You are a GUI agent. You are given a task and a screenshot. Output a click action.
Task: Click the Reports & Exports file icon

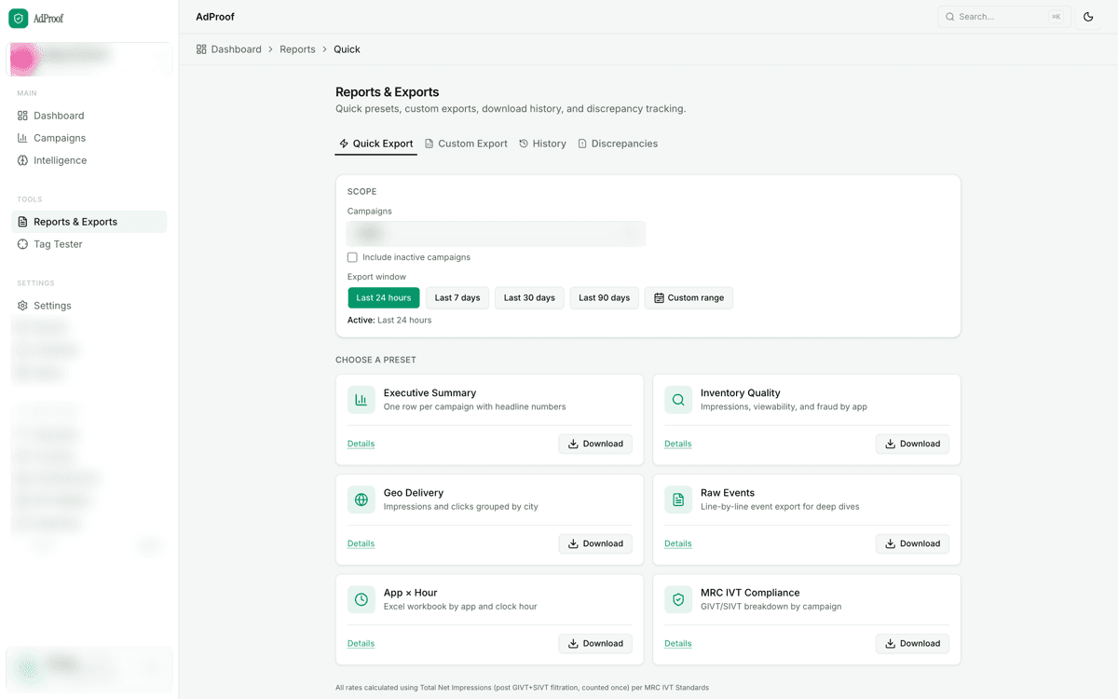point(22,222)
